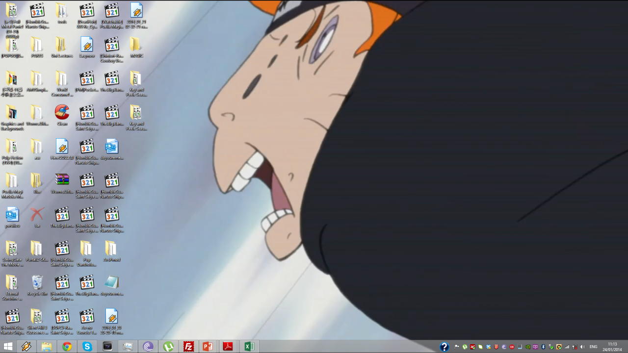Click the blue Help question mark icon

[x=444, y=347]
